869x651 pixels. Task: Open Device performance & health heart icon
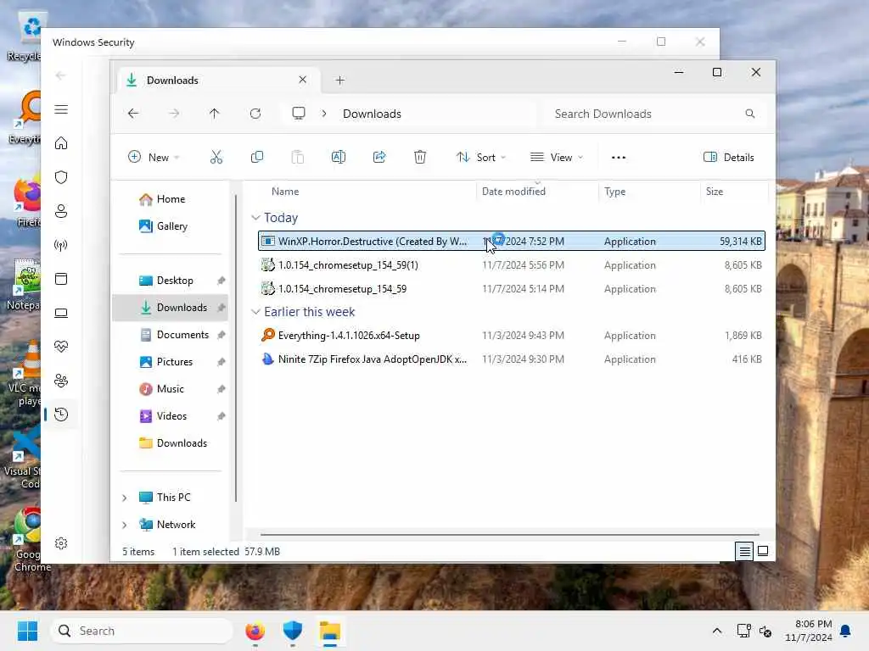(61, 347)
